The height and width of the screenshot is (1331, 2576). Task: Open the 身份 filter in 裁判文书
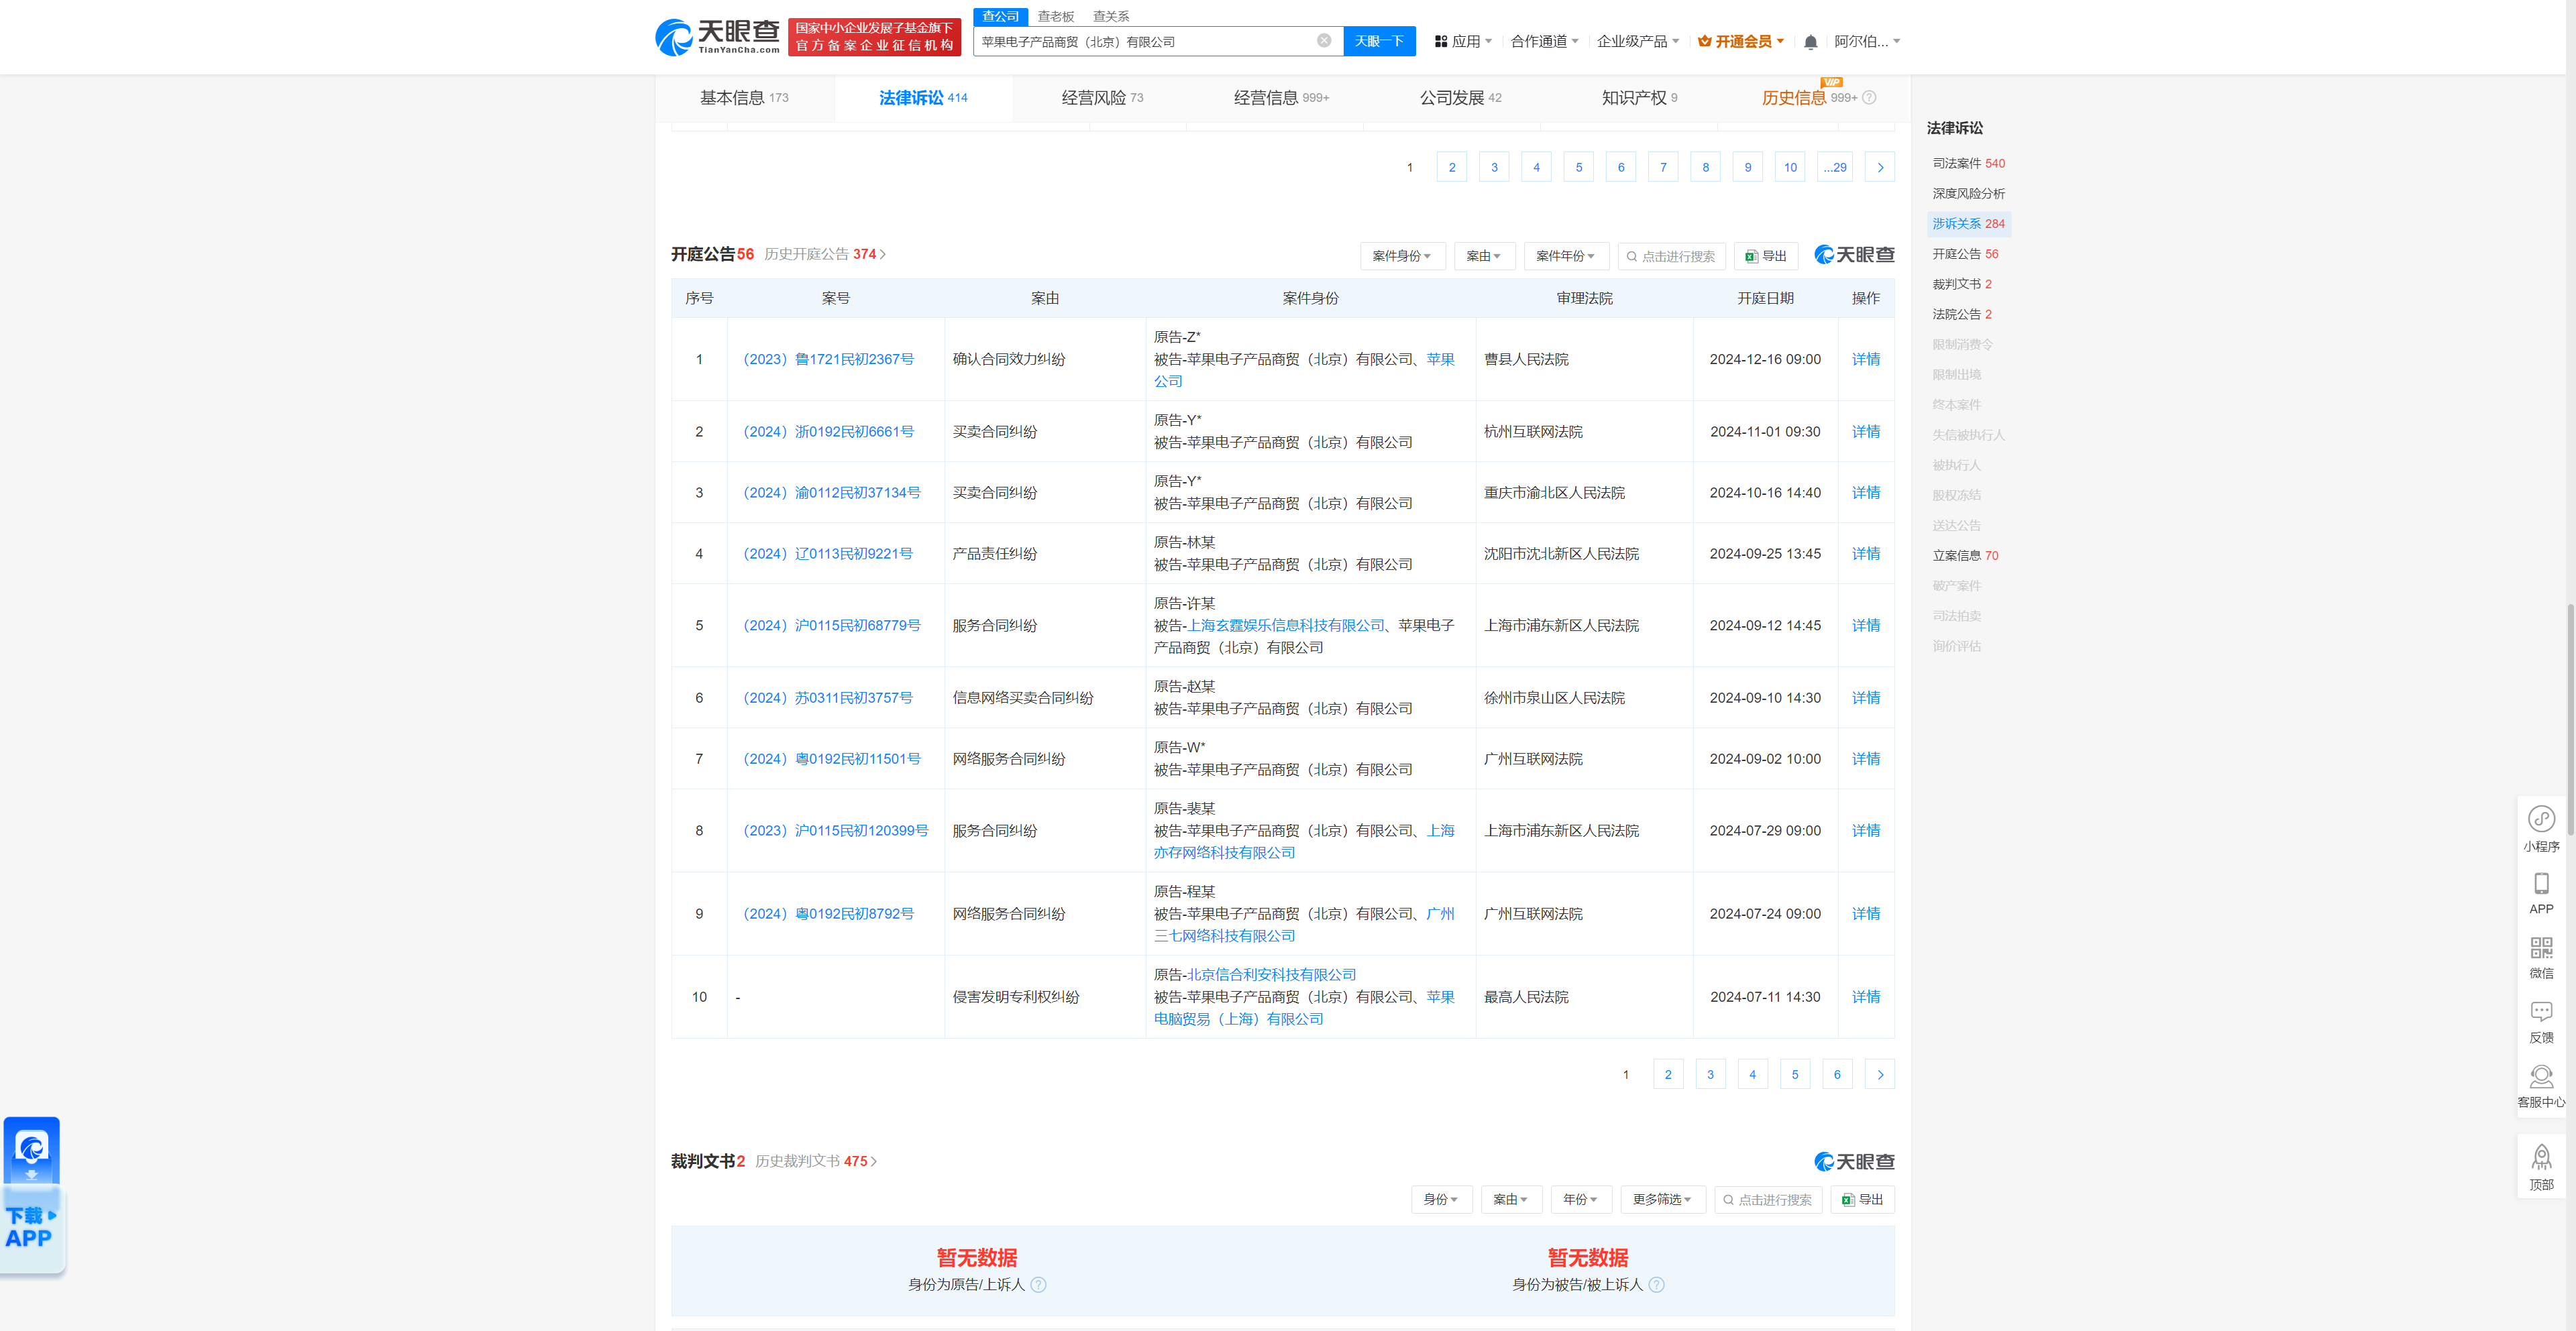pos(1441,1200)
